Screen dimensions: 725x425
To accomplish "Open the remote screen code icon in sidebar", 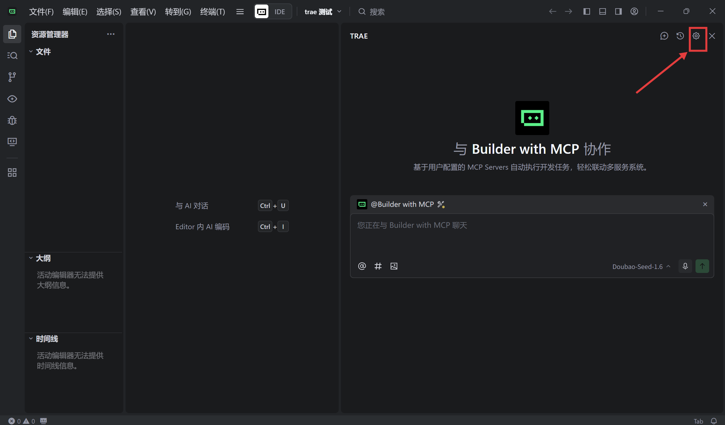I will [x=12, y=142].
